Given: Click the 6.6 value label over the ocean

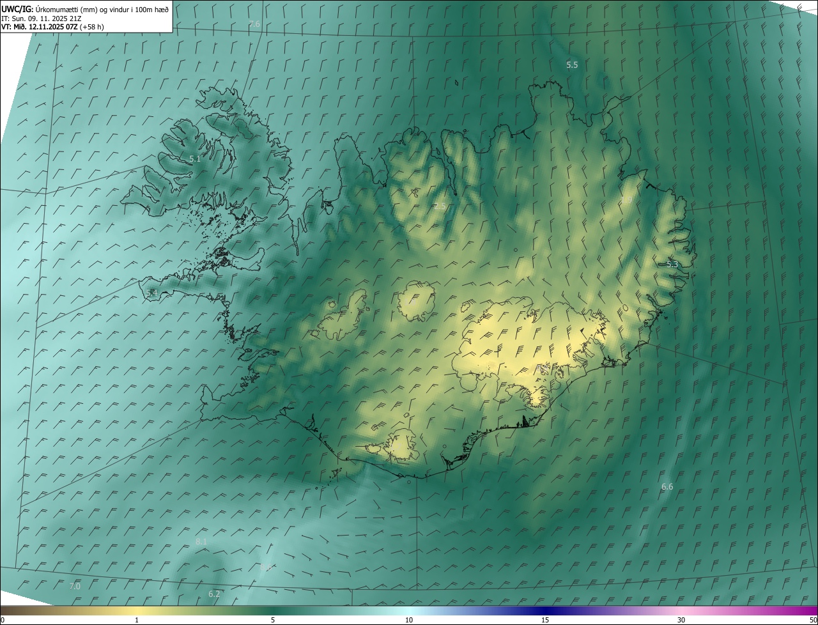Looking at the screenshot, I should tap(667, 487).
